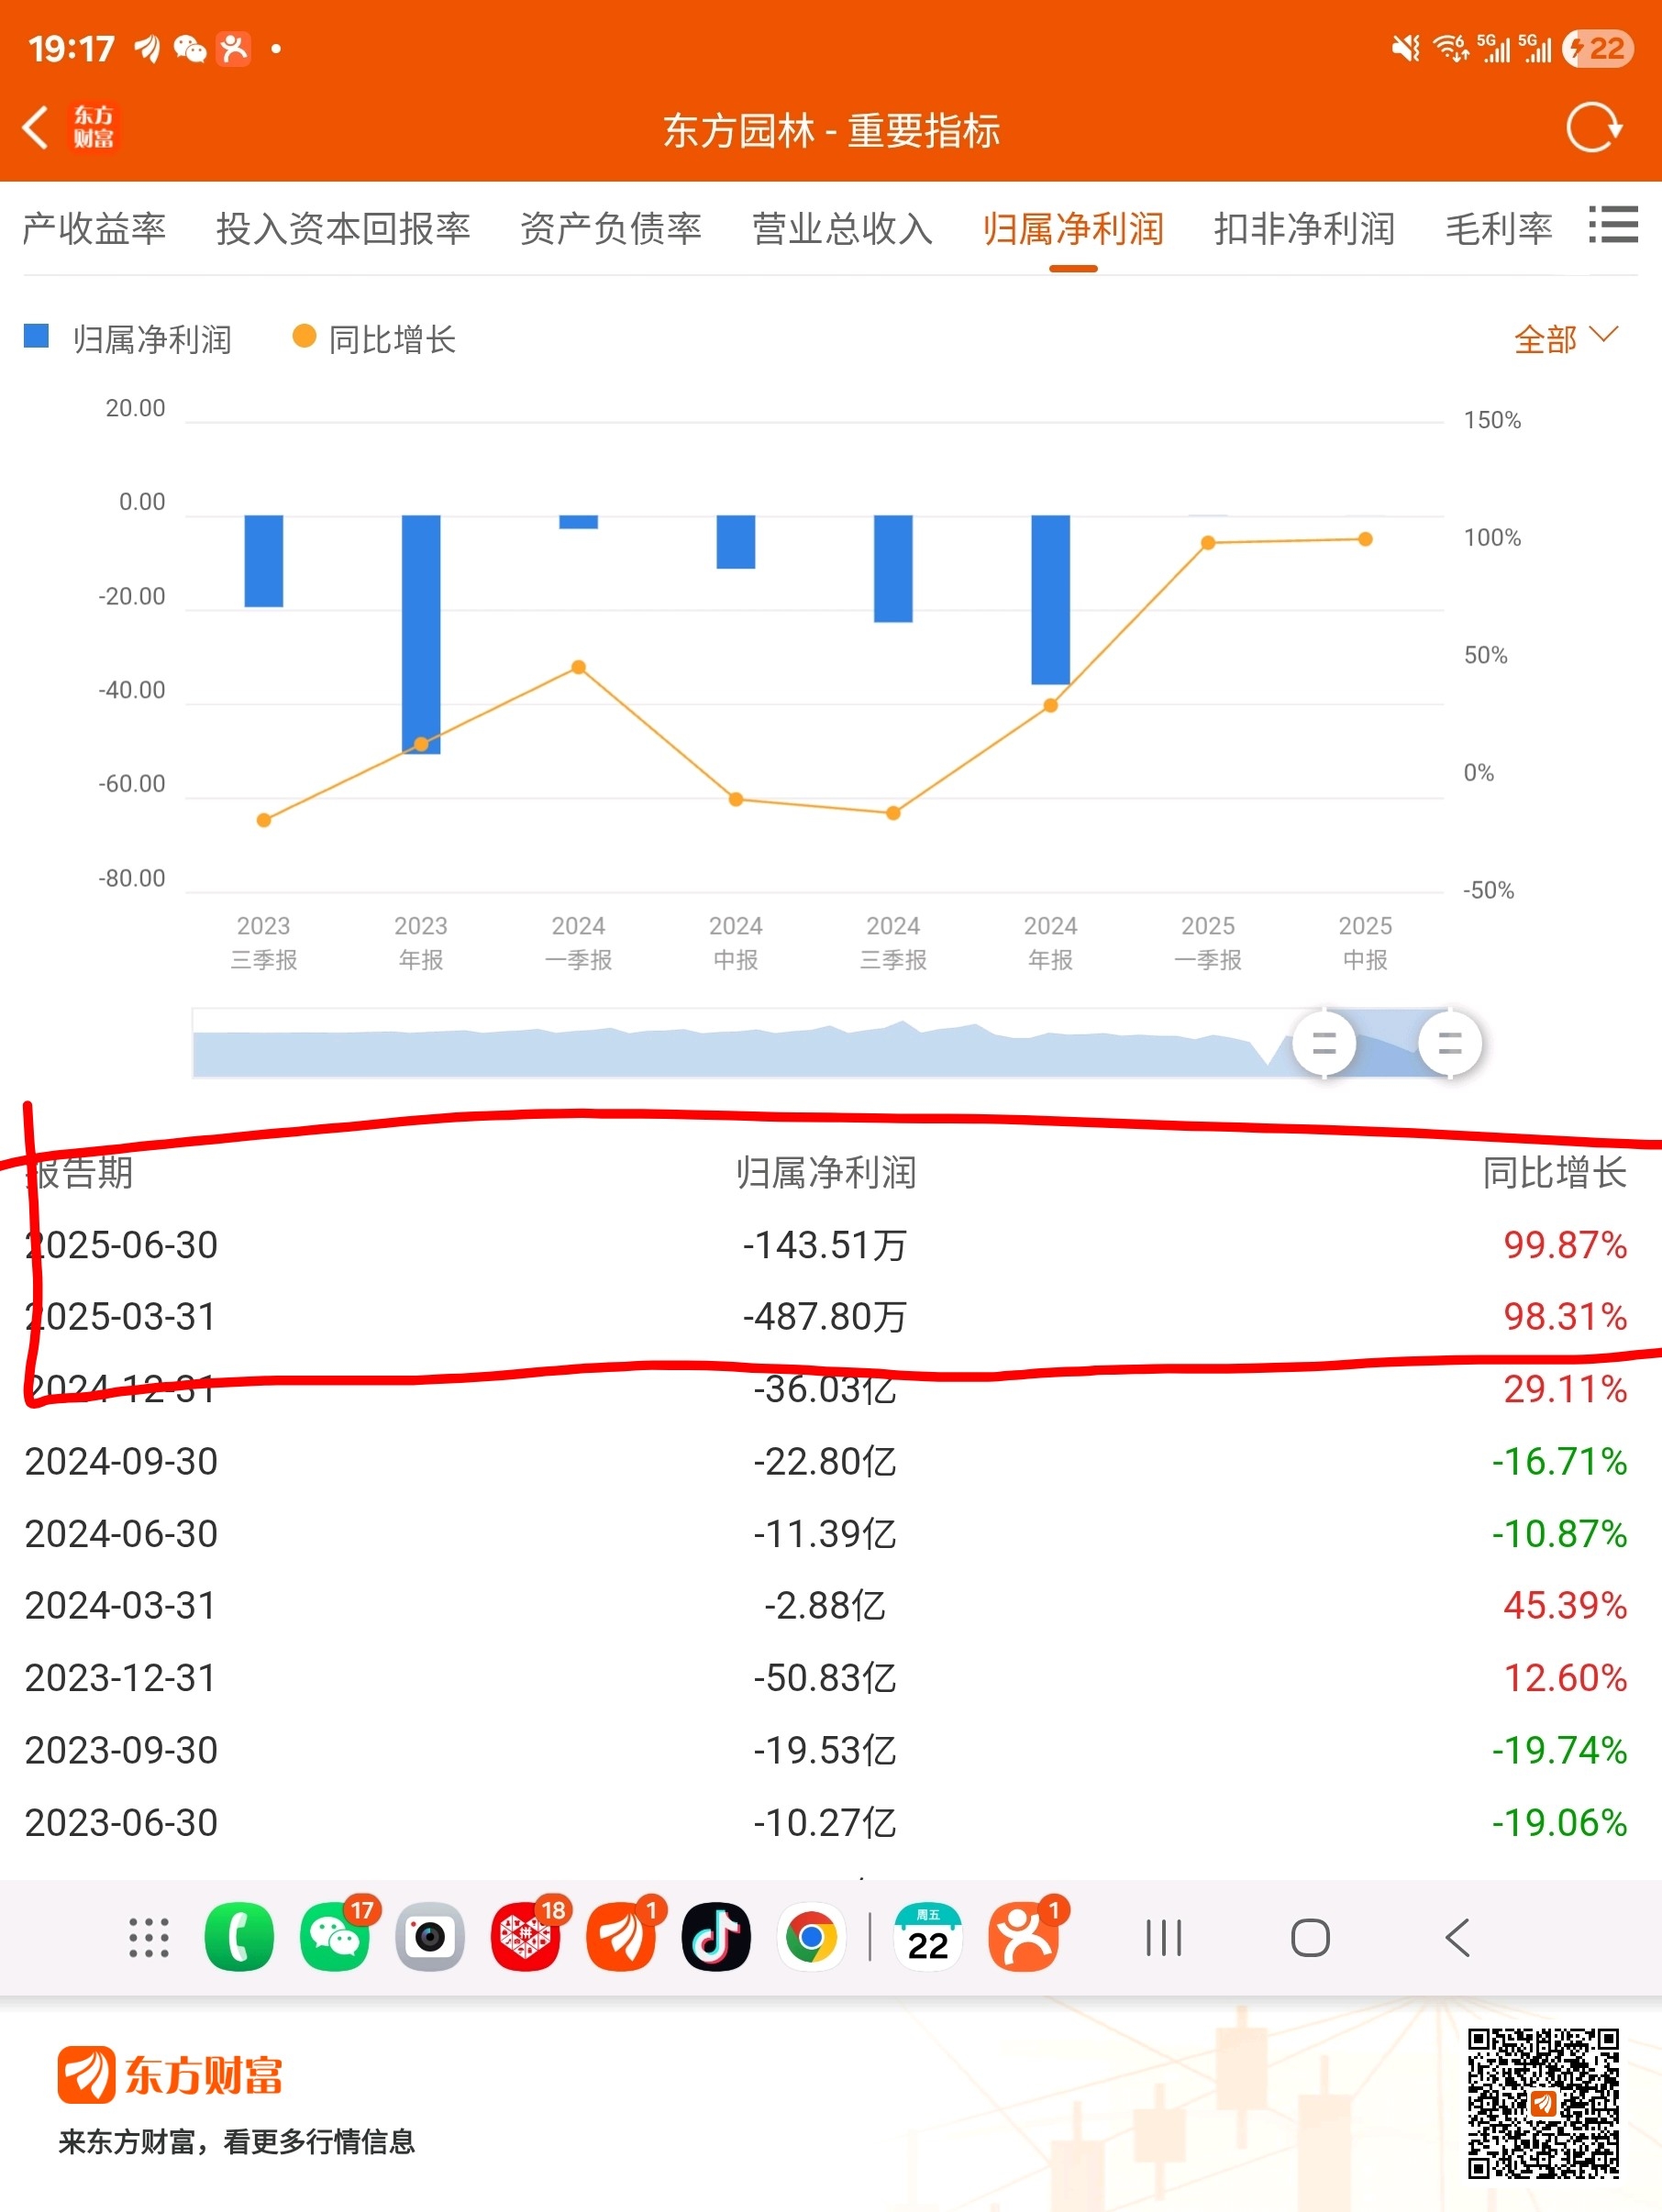Tap the 东方财富 footer logo

[170, 2076]
